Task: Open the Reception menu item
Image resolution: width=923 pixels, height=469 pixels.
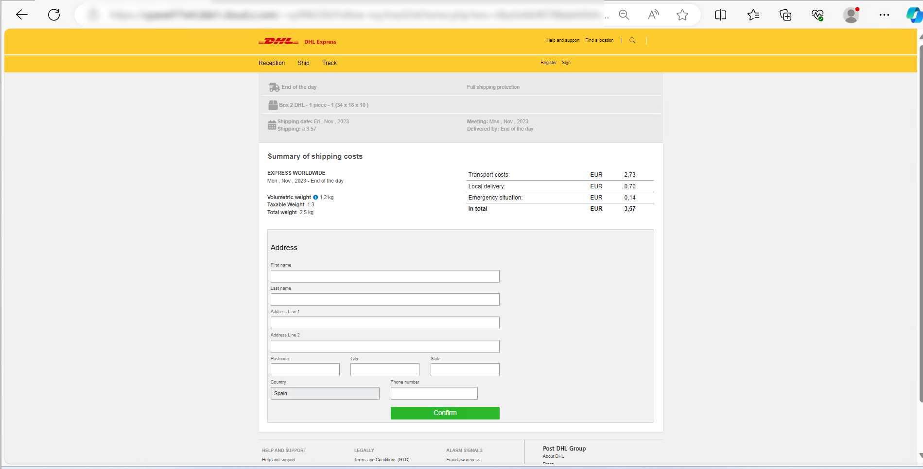Action: point(272,63)
